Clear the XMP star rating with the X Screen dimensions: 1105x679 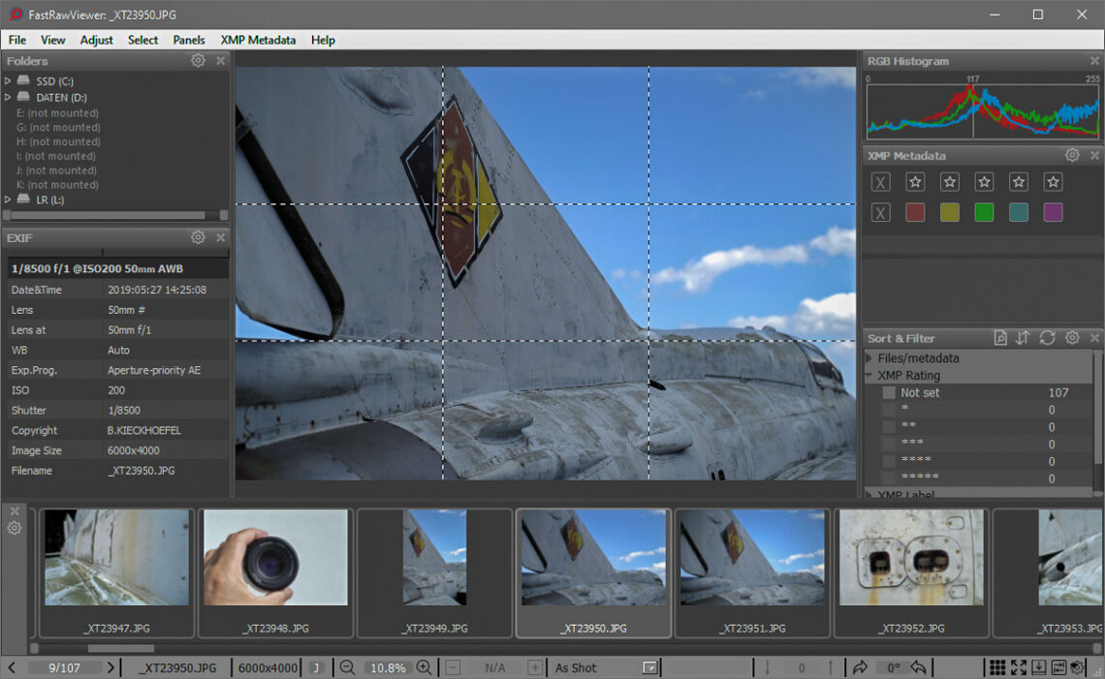coord(880,182)
